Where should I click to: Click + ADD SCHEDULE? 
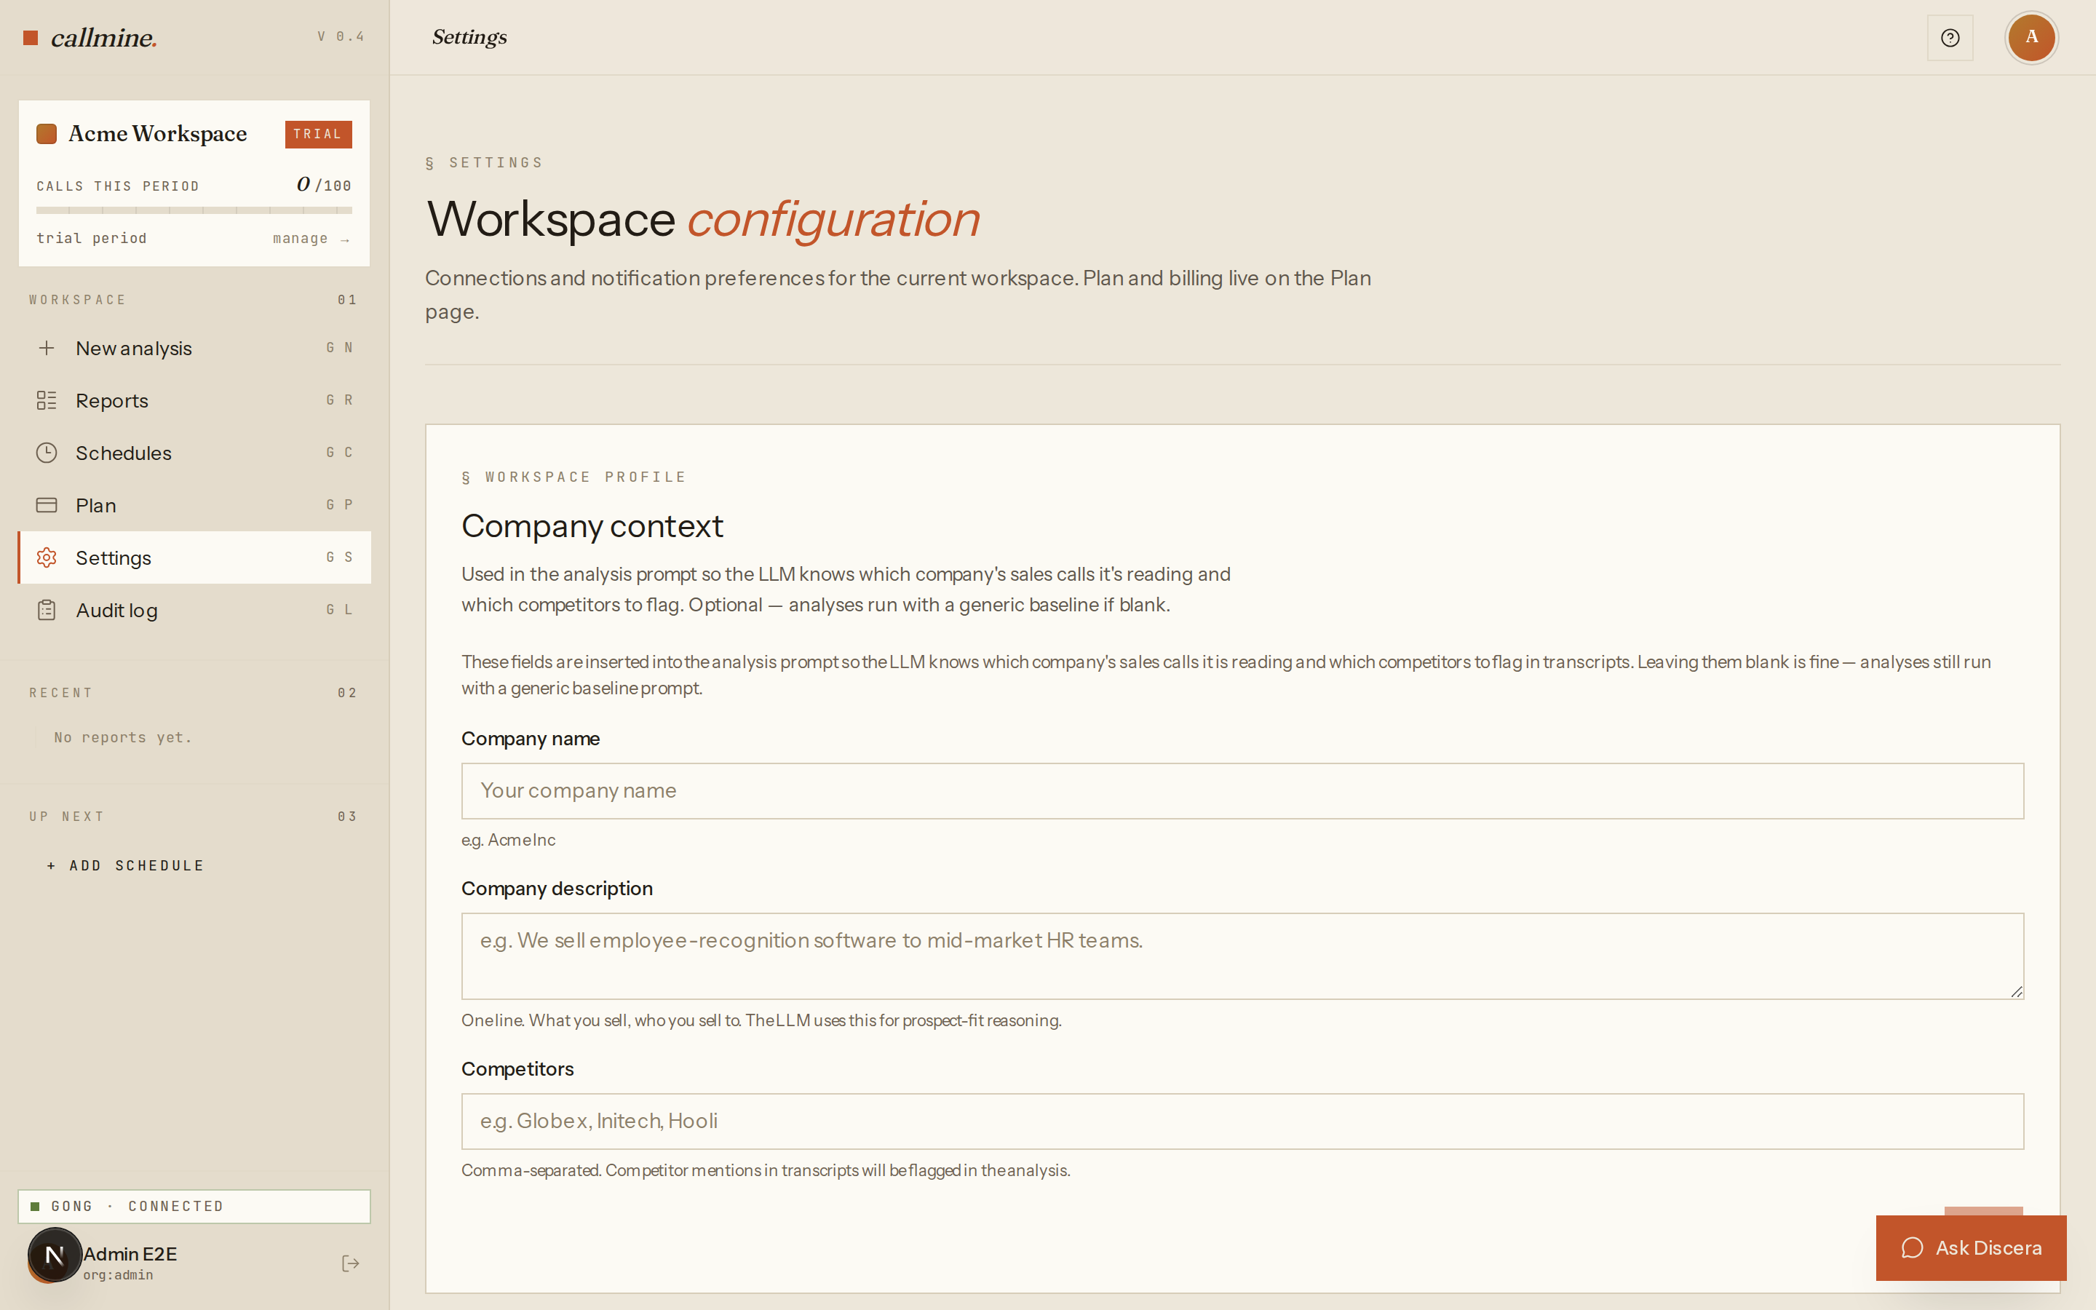coord(126,865)
